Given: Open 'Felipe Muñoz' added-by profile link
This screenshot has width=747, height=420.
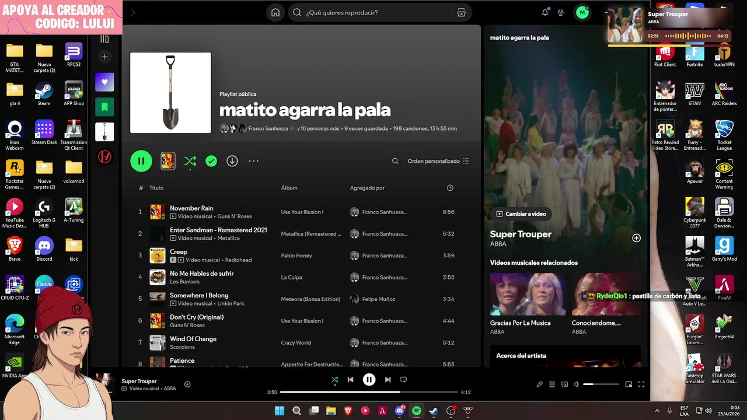Looking at the screenshot, I should pos(379,299).
